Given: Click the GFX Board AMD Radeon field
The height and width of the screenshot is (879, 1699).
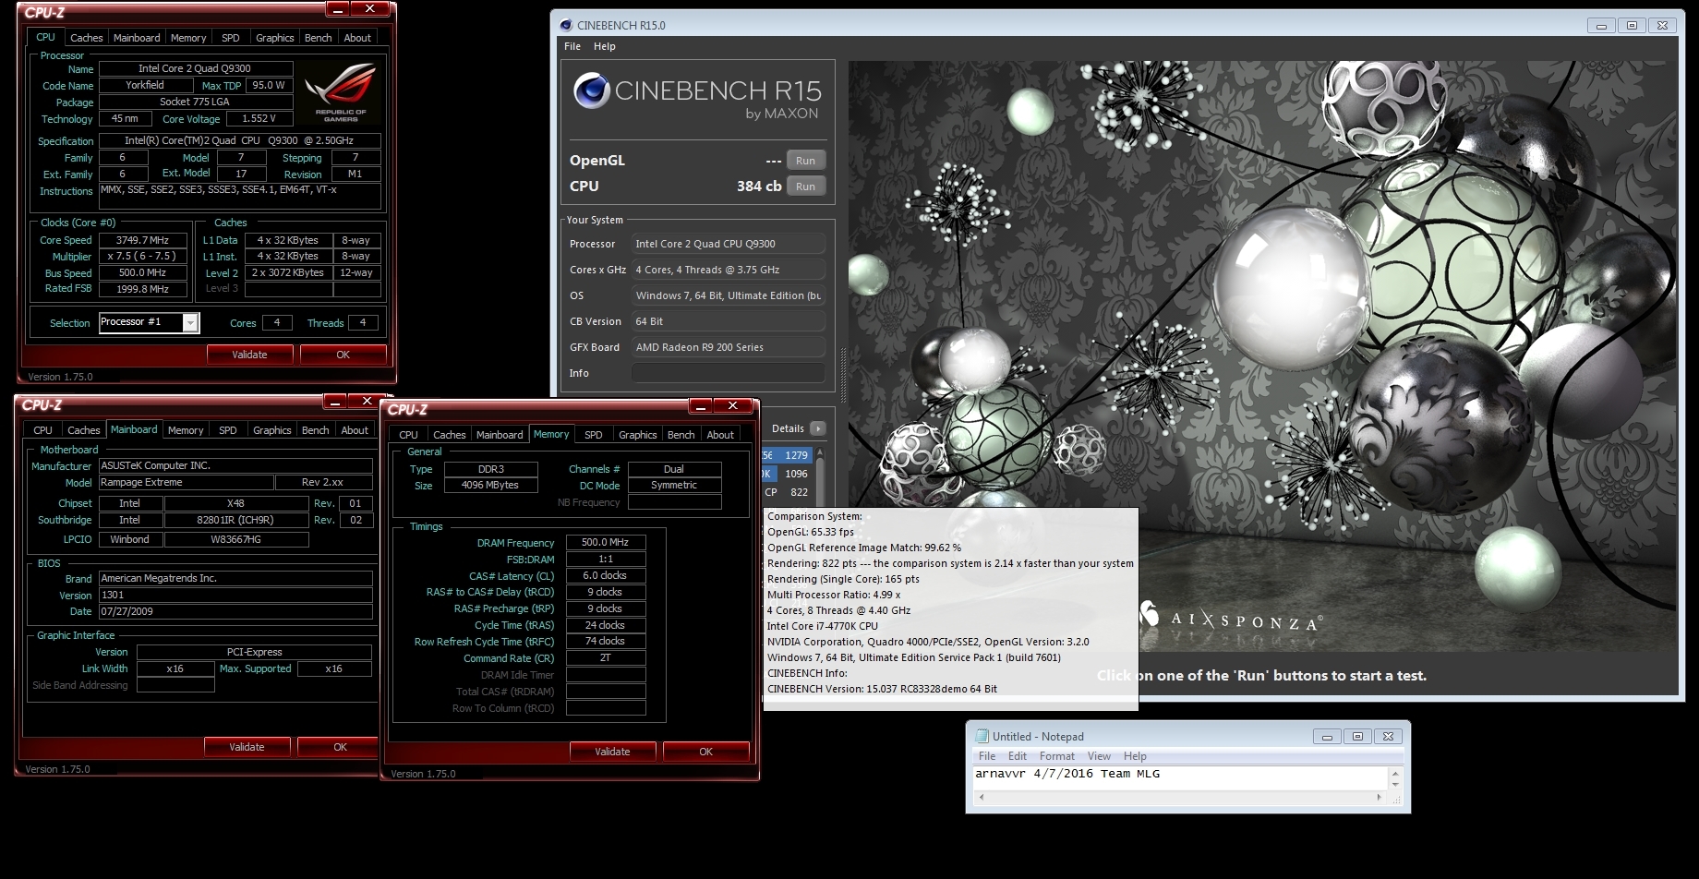Looking at the screenshot, I should pyautogui.click(x=728, y=347).
